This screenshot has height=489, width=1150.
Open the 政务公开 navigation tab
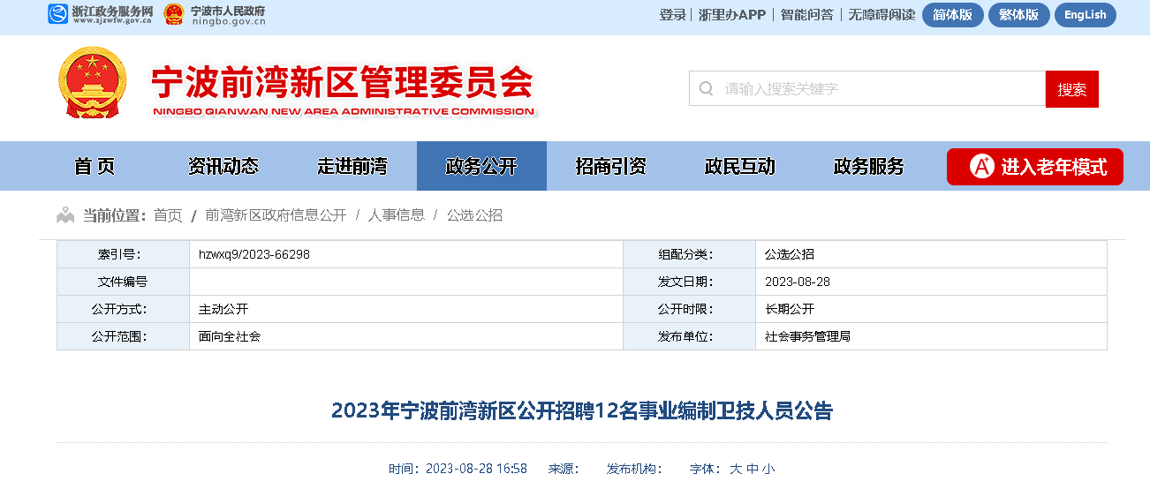(x=481, y=166)
